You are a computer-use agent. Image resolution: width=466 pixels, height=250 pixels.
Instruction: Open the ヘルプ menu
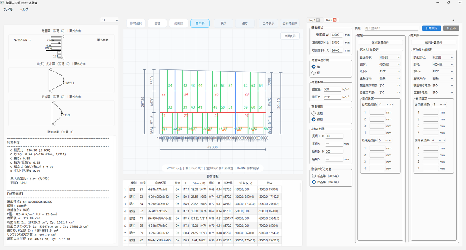click(24, 9)
